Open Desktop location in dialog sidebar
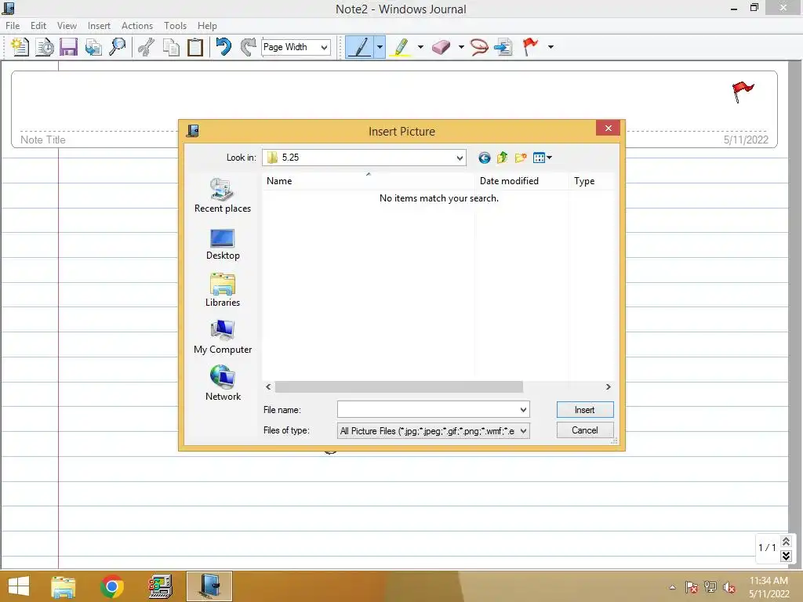The width and height of the screenshot is (803, 602). [223, 245]
